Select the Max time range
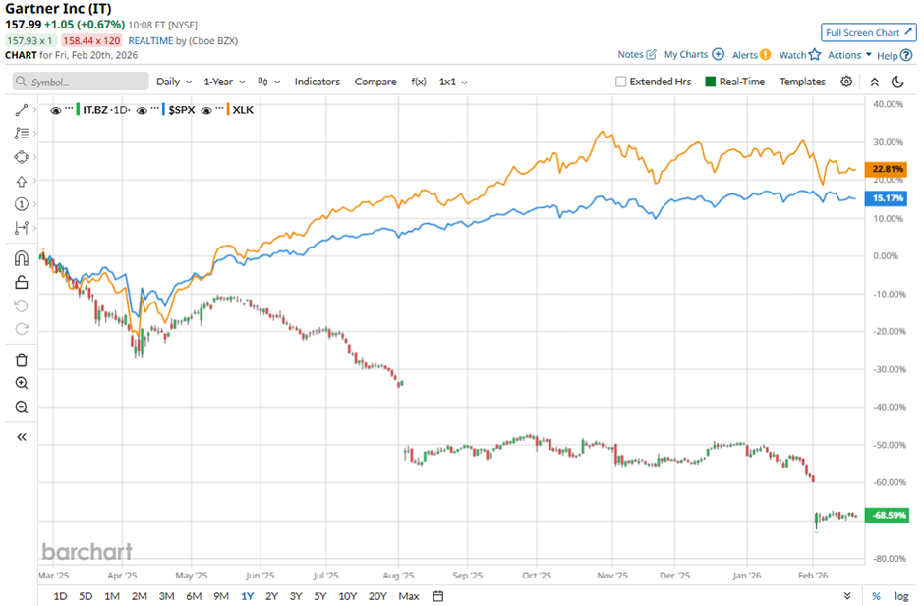 [x=408, y=596]
